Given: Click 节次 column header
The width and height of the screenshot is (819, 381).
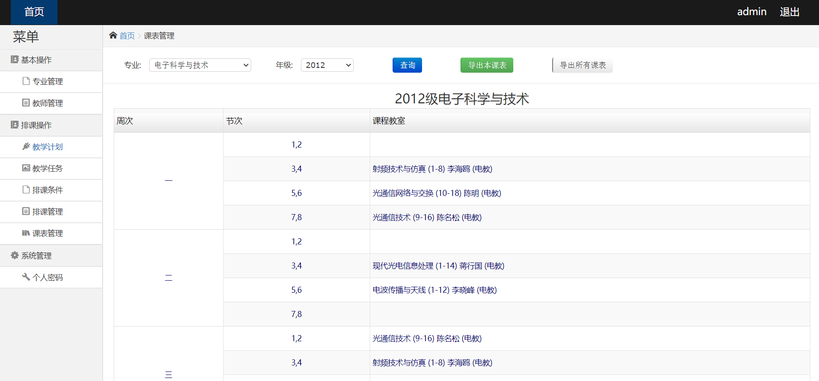Looking at the screenshot, I should (x=297, y=121).
